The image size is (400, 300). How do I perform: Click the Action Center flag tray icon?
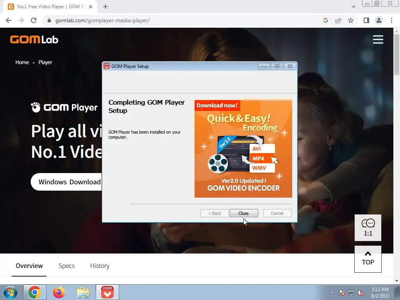tap(342, 293)
